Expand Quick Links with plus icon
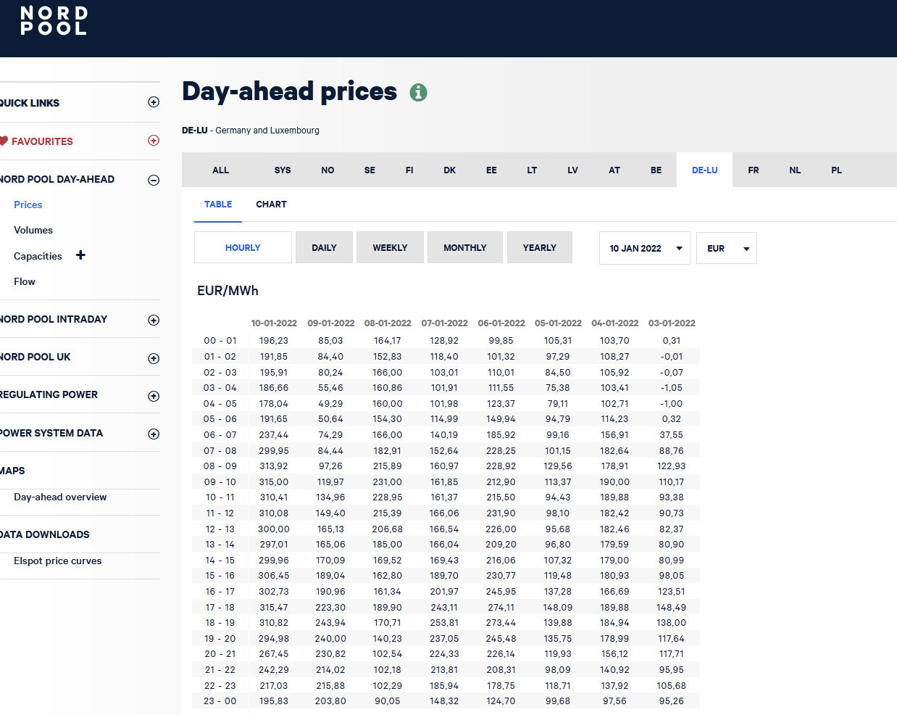897x715 pixels. coord(154,102)
